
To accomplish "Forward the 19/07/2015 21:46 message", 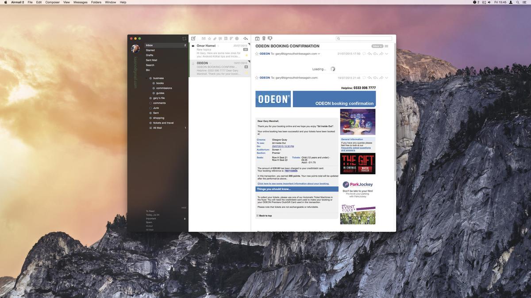I will coord(381,77).
